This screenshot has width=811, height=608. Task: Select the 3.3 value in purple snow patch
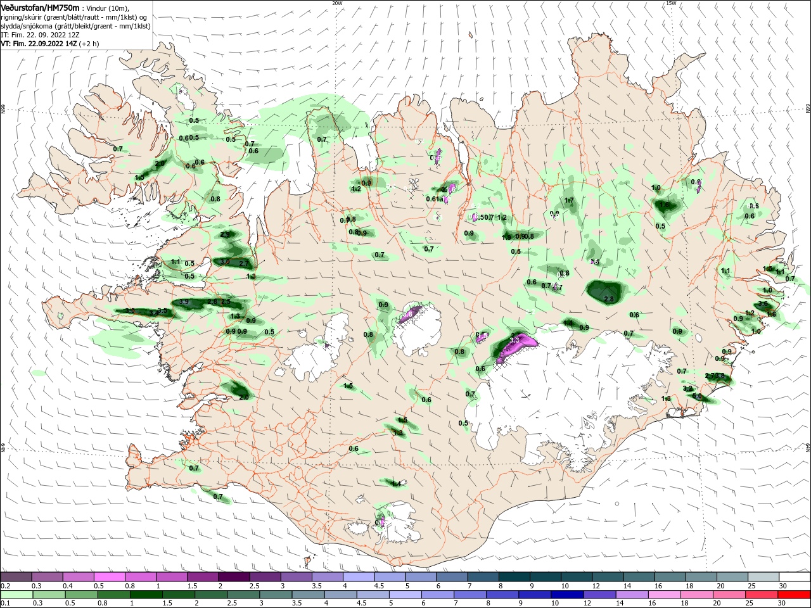click(x=514, y=340)
